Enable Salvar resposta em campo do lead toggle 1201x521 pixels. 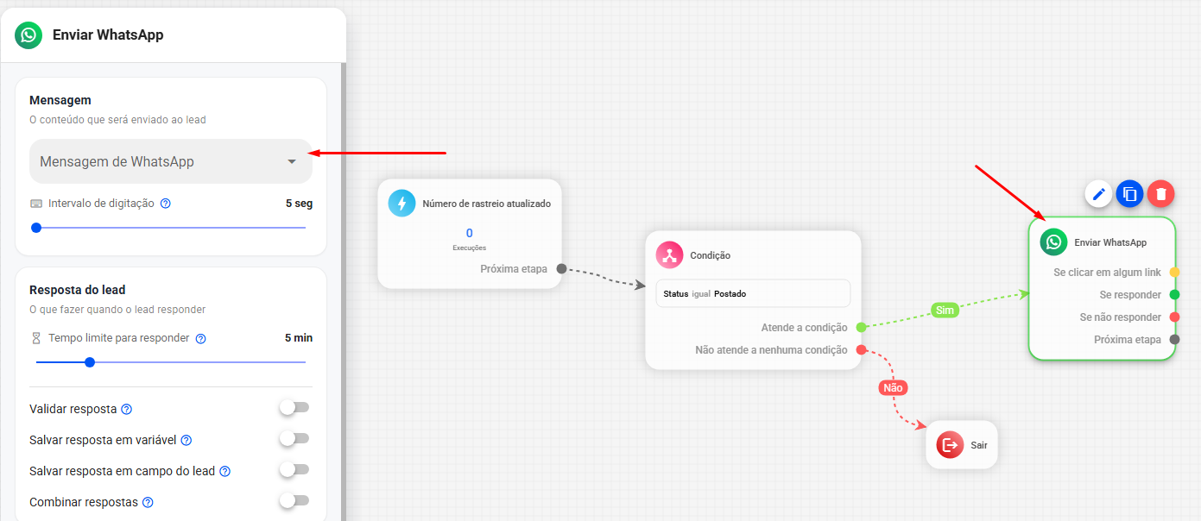click(294, 470)
